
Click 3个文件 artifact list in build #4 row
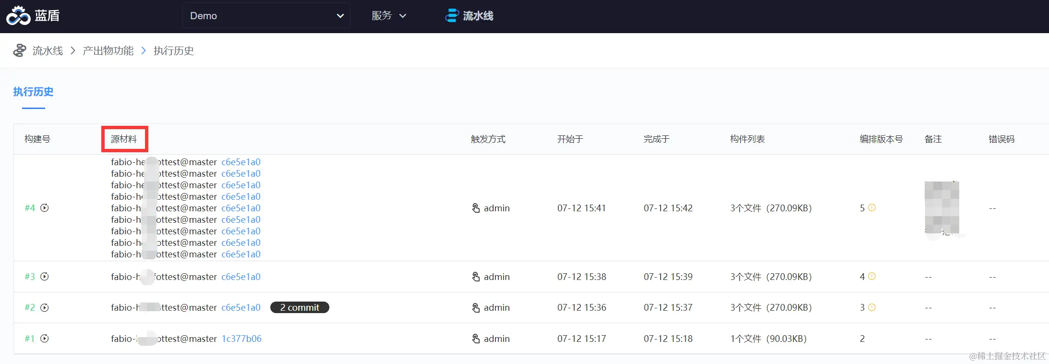[771, 208]
